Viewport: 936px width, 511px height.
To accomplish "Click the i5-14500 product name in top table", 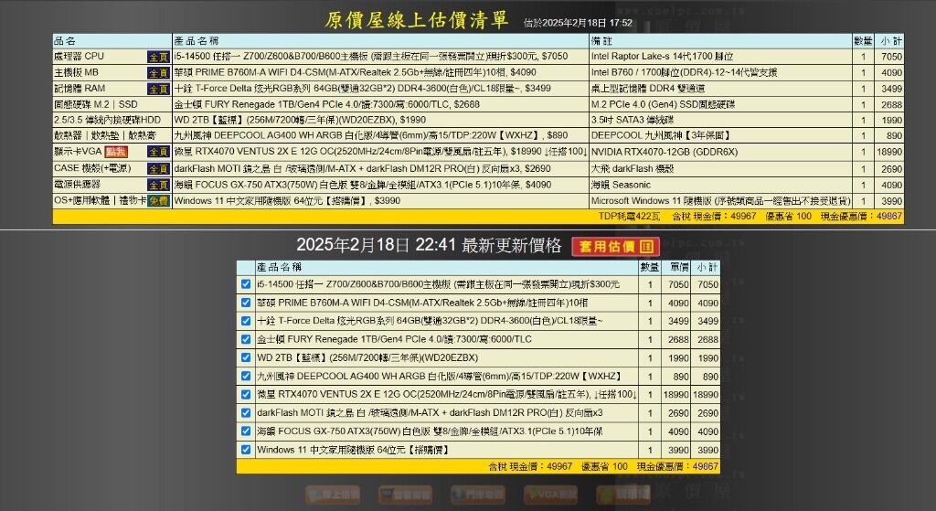I will point(371,56).
